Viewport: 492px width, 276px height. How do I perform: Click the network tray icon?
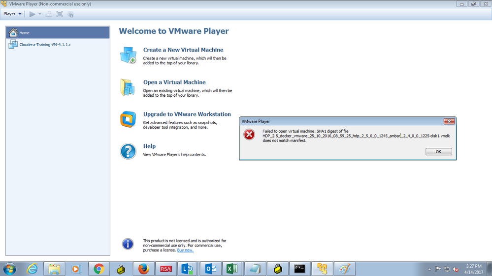coord(447,269)
